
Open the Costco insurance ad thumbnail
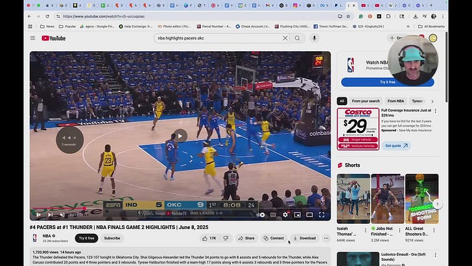click(x=358, y=129)
